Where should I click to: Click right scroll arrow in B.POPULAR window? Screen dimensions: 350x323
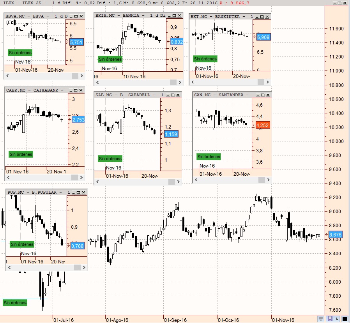click(x=84, y=267)
